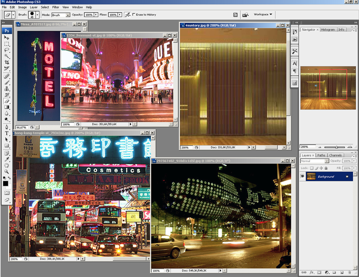Image resolution: width=359 pixels, height=277 pixels.
Task: Select the Pen tool
Action: (x=6, y=127)
